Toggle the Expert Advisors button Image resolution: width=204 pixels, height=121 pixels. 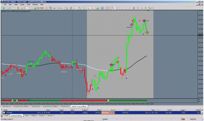pos(56,8)
